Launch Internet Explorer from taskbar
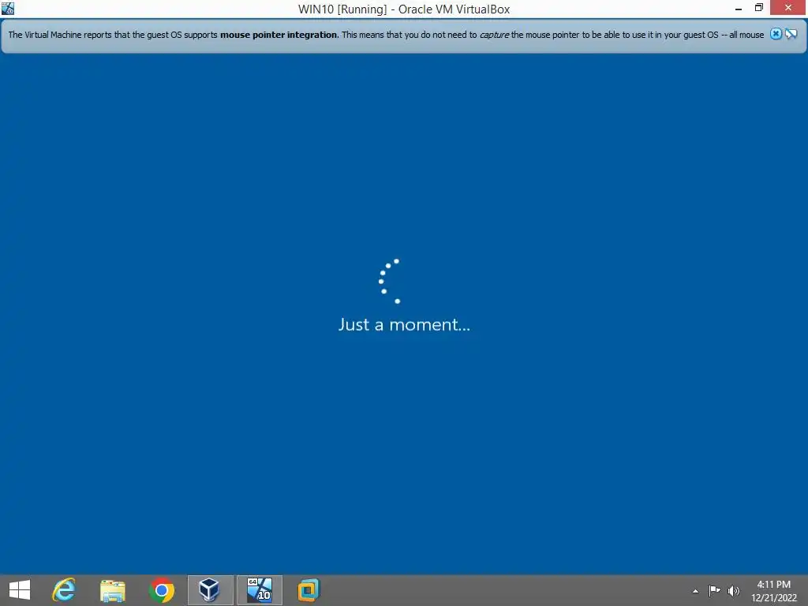The height and width of the screenshot is (606, 808). click(x=64, y=590)
